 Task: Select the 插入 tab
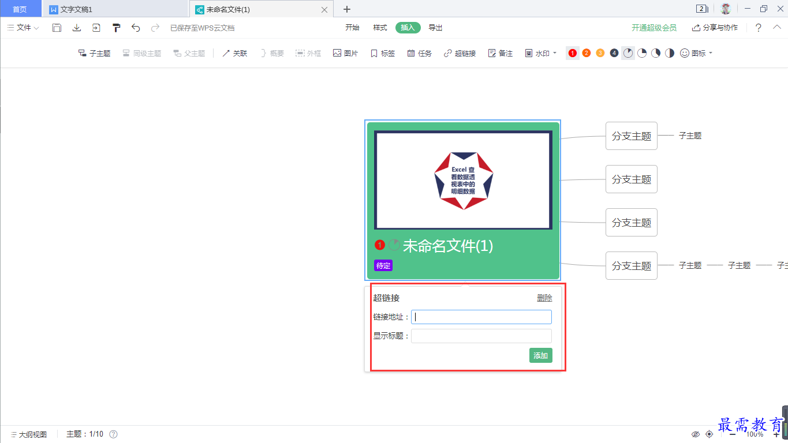click(408, 28)
